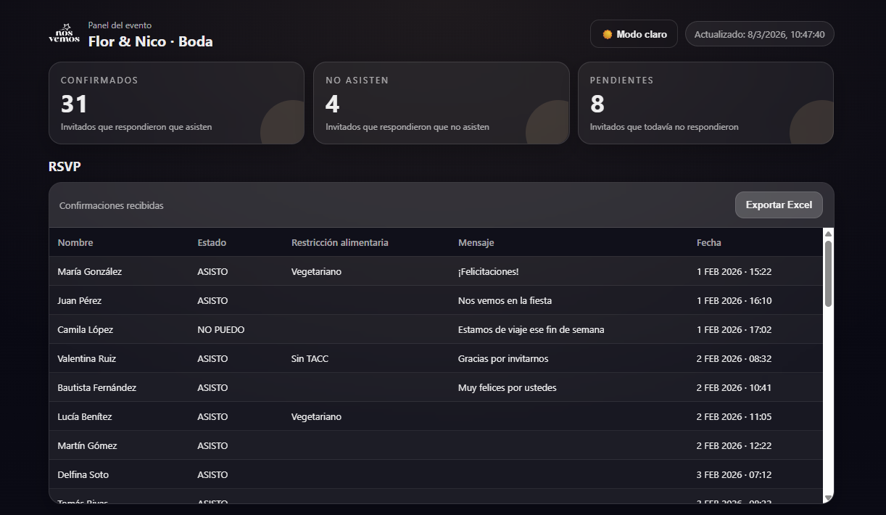Select the No asisten stat card
Screen dimensions: 886x515
(441, 103)
